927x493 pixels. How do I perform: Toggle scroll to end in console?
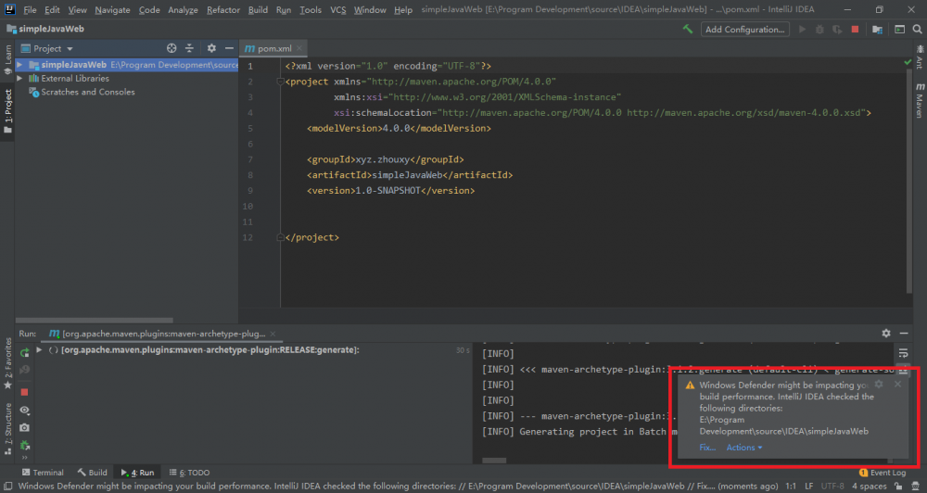click(903, 371)
